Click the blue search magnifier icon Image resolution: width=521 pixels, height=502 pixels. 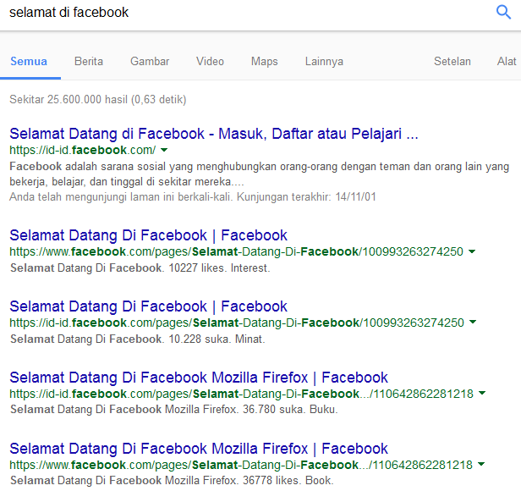(x=503, y=13)
